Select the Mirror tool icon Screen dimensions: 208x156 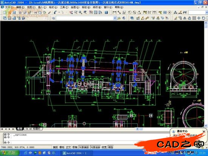185,18
